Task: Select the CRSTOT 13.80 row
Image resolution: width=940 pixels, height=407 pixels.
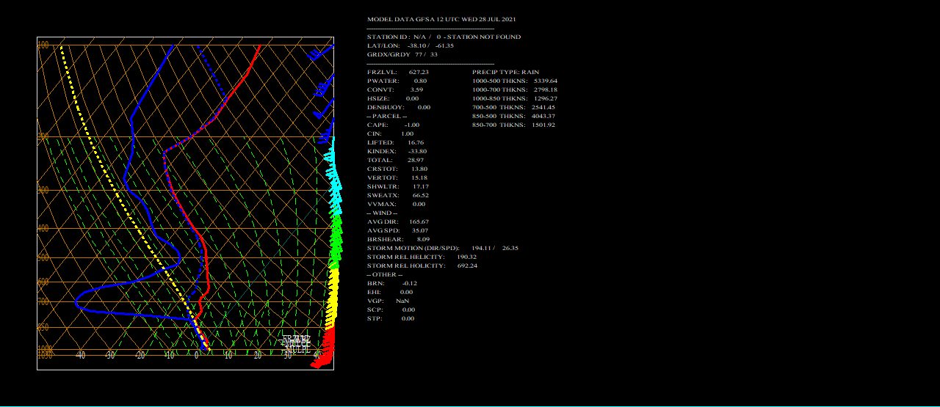Action: tap(397, 169)
